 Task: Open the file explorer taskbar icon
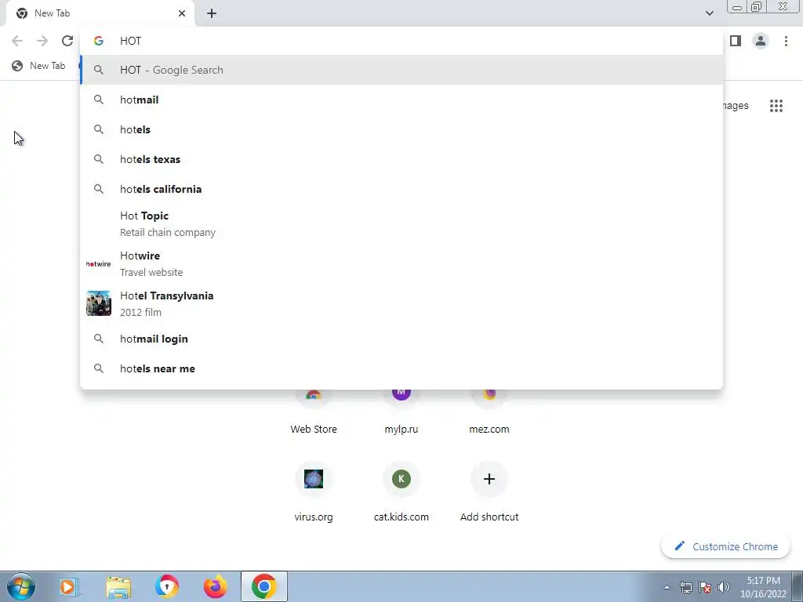pyautogui.click(x=118, y=586)
